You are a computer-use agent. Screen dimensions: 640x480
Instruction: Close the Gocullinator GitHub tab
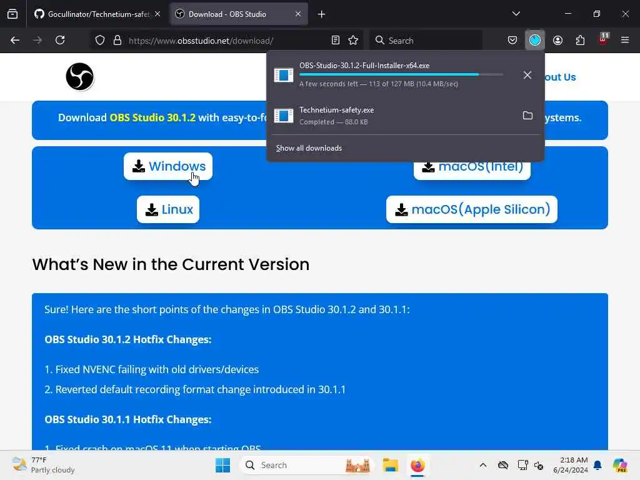click(x=157, y=14)
